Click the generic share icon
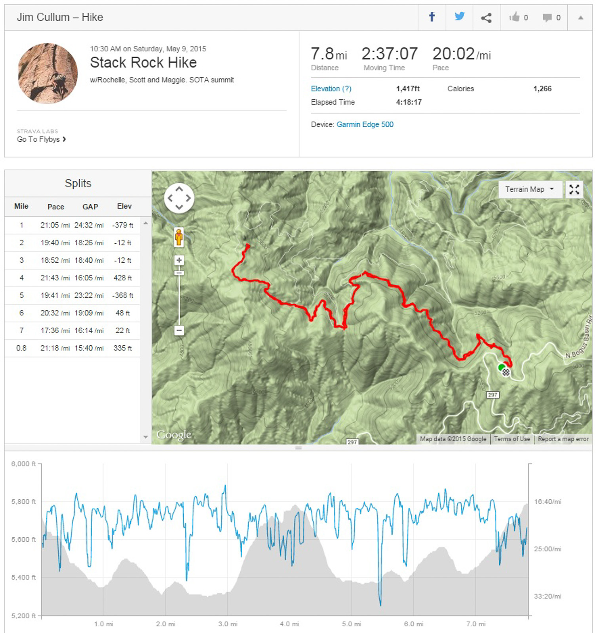 (486, 18)
